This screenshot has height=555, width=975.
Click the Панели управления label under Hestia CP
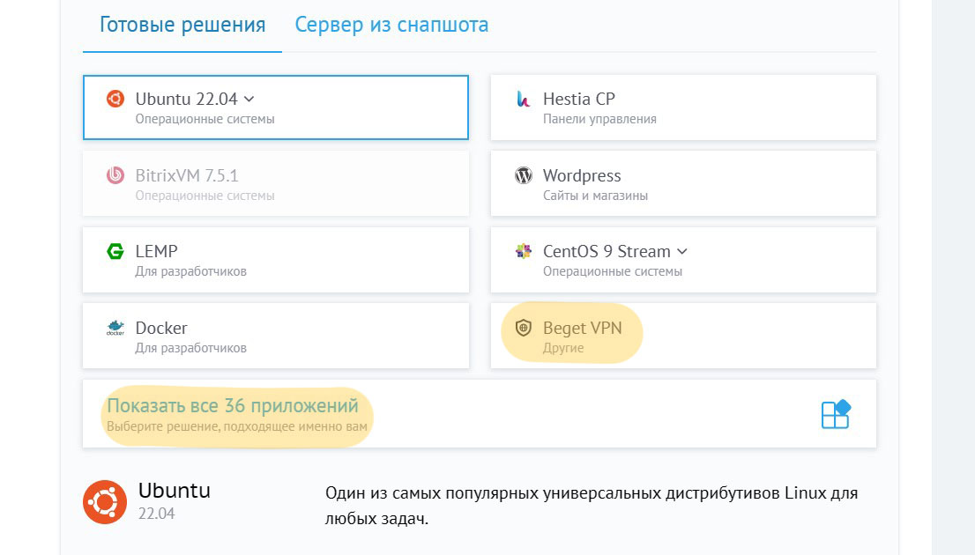coord(599,119)
